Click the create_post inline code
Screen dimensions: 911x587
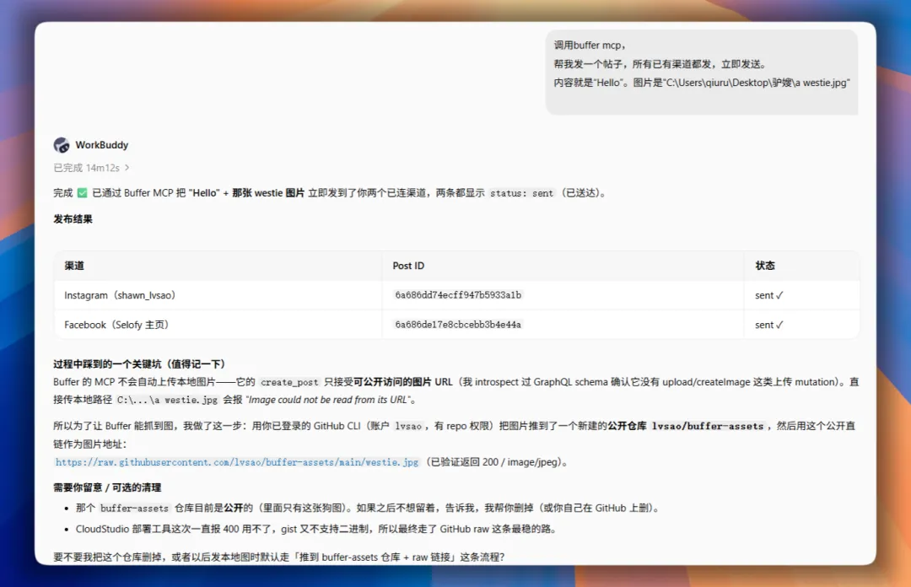click(x=289, y=382)
